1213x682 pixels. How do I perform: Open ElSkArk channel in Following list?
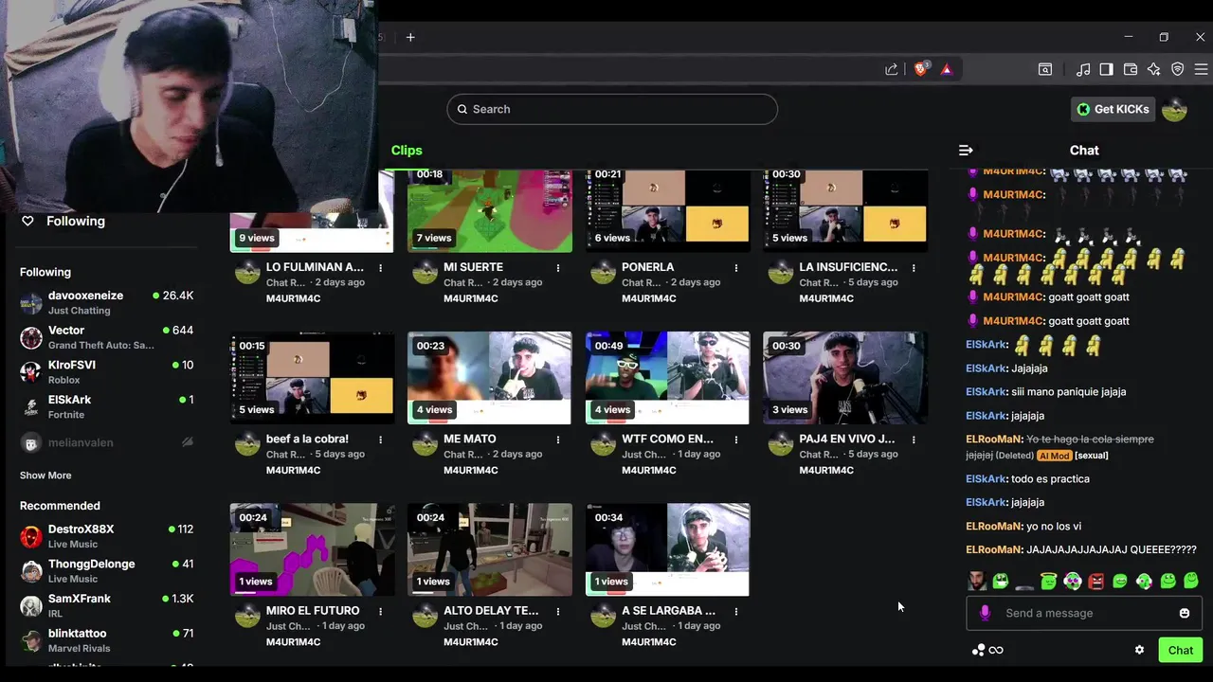[x=106, y=406]
